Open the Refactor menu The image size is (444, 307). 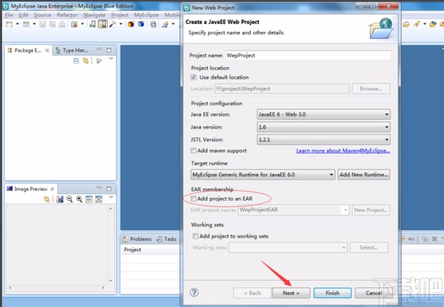click(x=67, y=15)
